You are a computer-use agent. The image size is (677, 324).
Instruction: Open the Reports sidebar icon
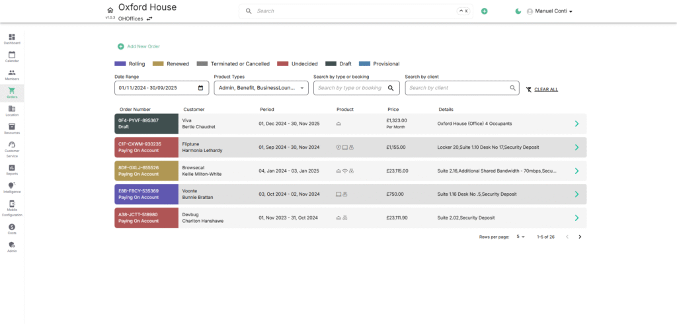click(x=12, y=169)
